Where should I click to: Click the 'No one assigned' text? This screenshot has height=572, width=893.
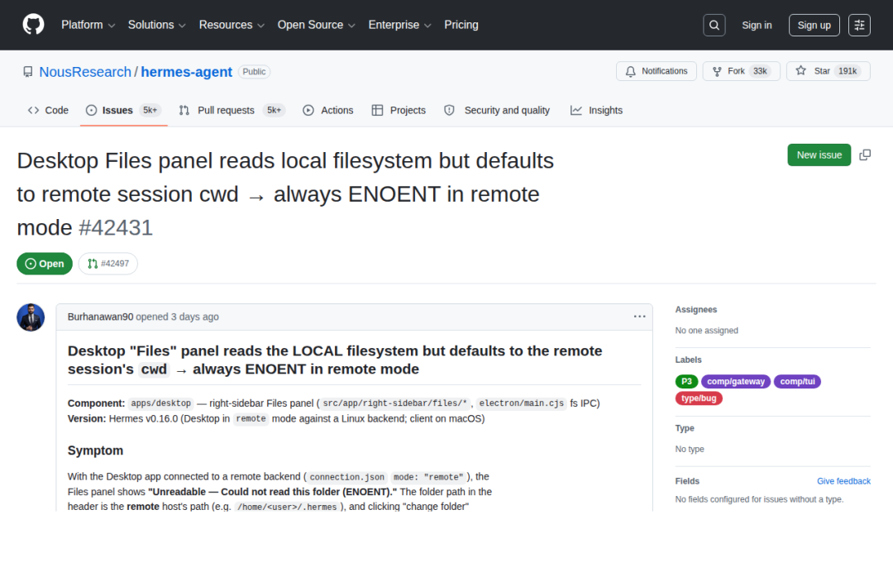706,331
